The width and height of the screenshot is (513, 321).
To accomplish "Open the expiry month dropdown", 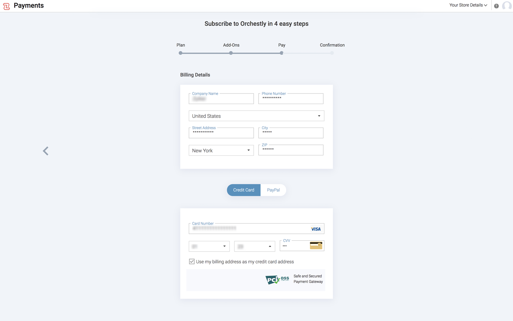I will [x=209, y=246].
